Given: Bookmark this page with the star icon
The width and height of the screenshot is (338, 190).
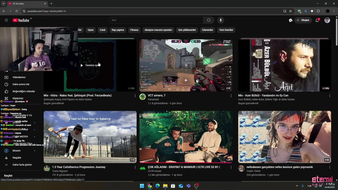Looking at the screenshot, I should point(290,11).
